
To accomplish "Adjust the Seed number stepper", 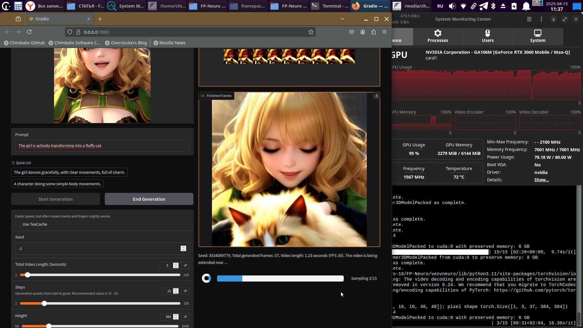I will [x=183, y=249].
